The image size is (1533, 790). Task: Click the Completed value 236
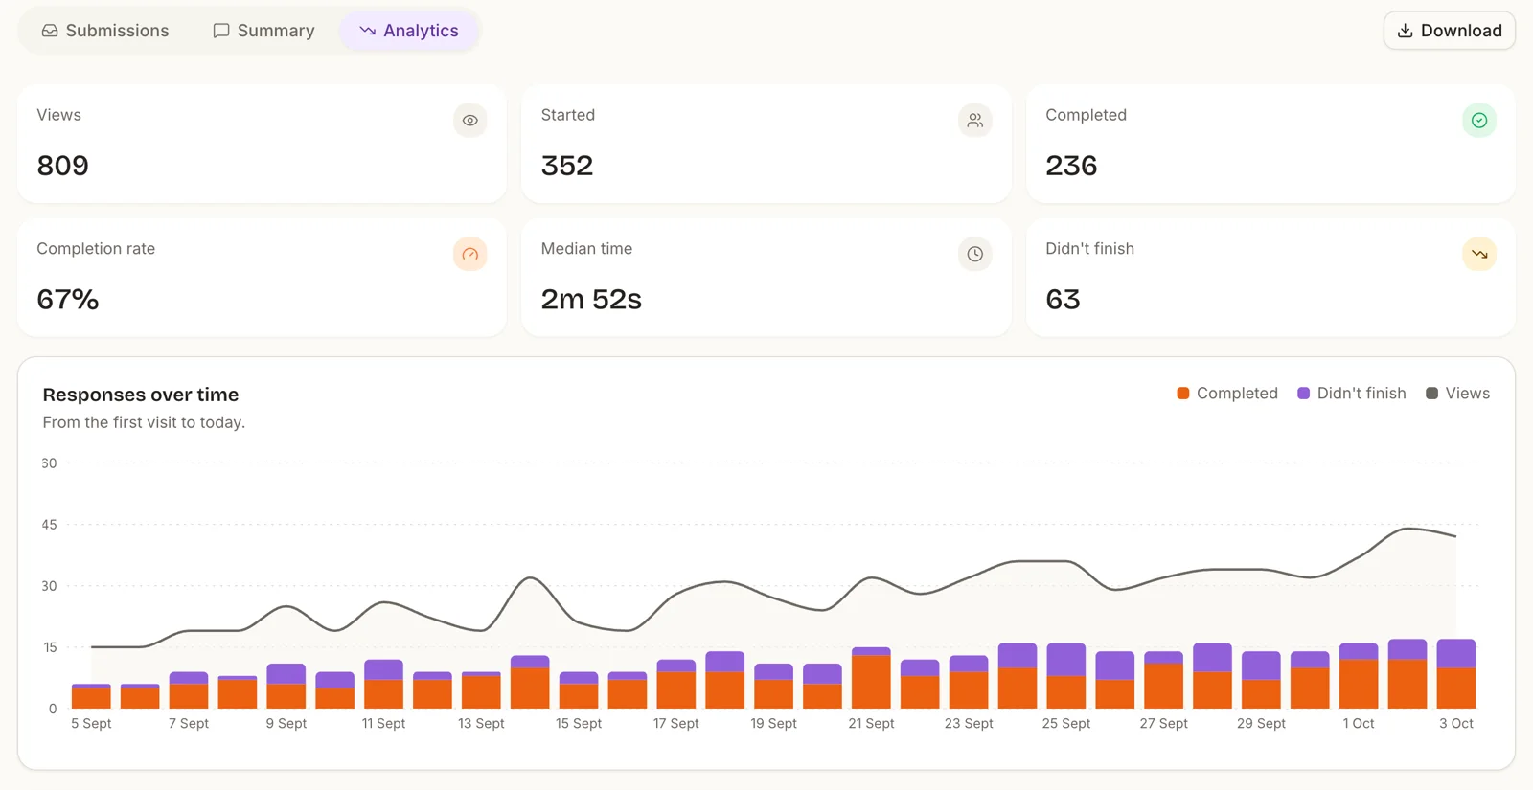coord(1071,166)
